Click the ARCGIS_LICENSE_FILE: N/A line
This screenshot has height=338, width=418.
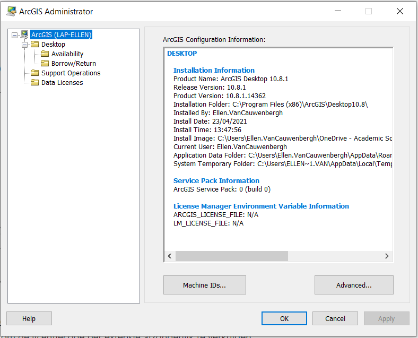coord(216,215)
